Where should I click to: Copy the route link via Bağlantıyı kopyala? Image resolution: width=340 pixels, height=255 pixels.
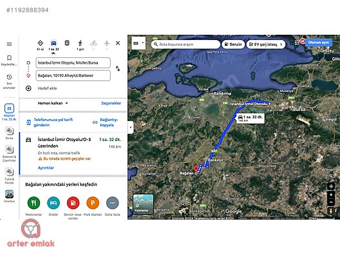click(x=106, y=122)
